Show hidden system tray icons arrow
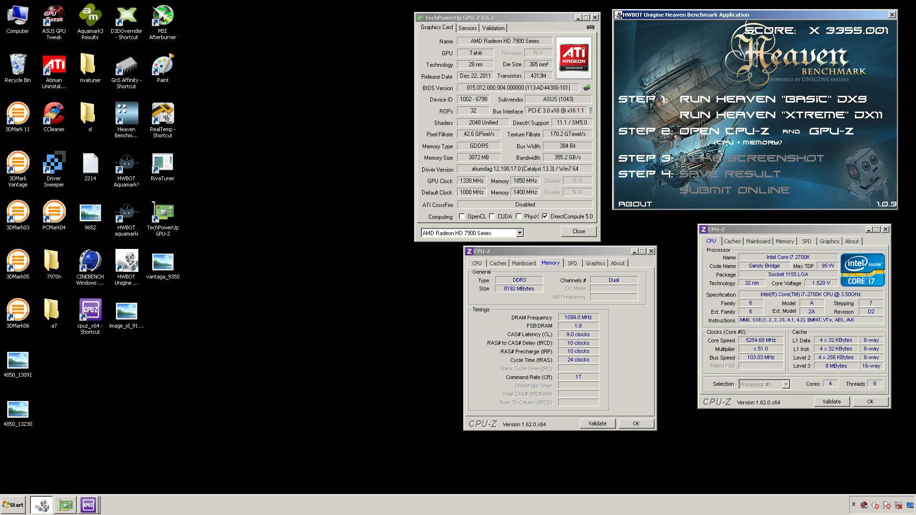Image resolution: width=916 pixels, height=515 pixels. pyautogui.click(x=854, y=505)
